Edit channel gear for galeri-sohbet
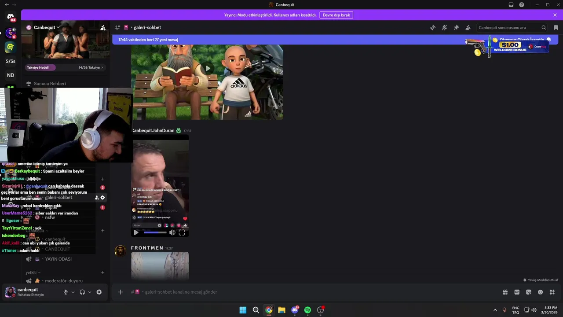Viewport: 563px width, 317px height. tap(102, 198)
